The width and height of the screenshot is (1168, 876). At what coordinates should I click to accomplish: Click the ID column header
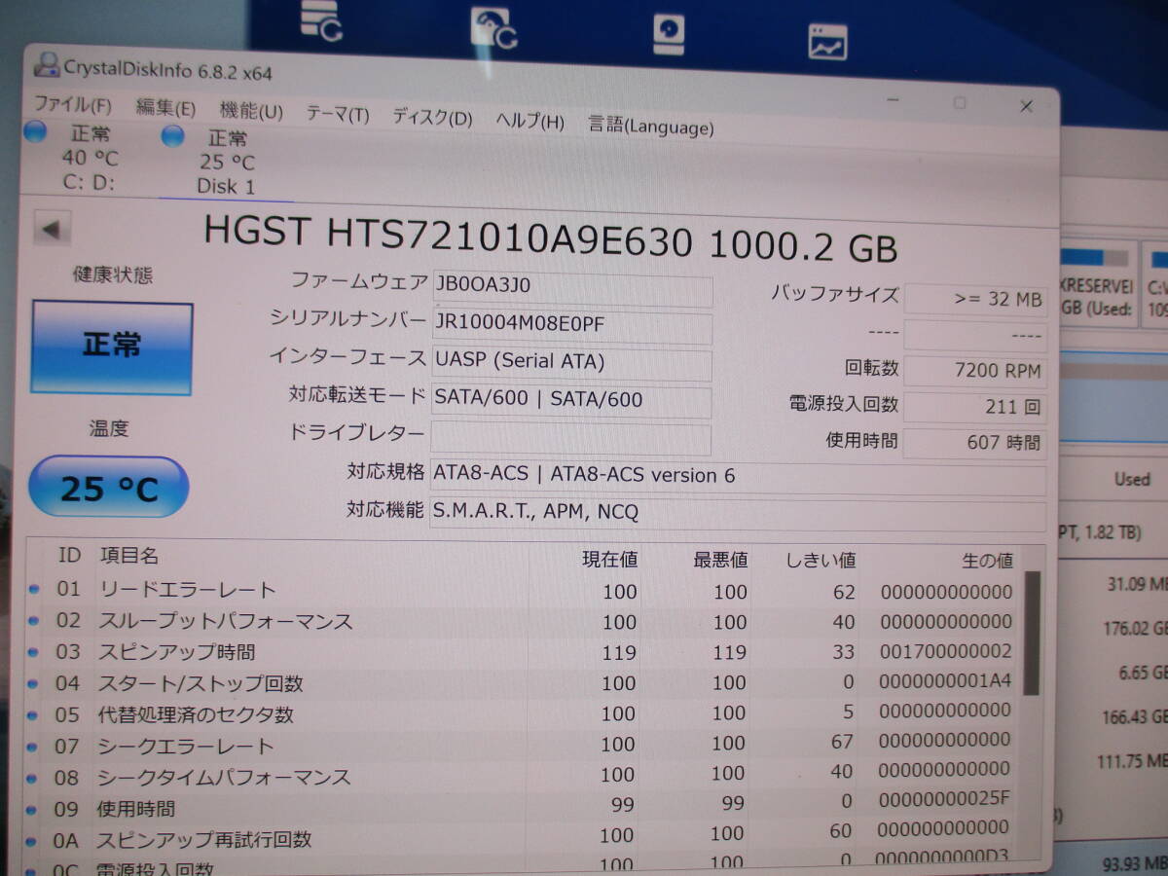coord(69,555)
